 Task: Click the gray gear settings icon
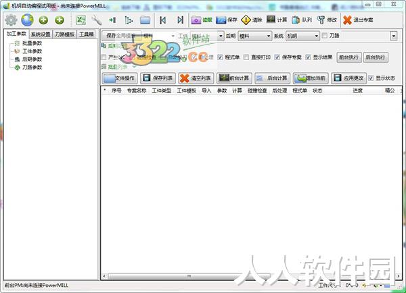pyautogui.click(x=11, y=20)
